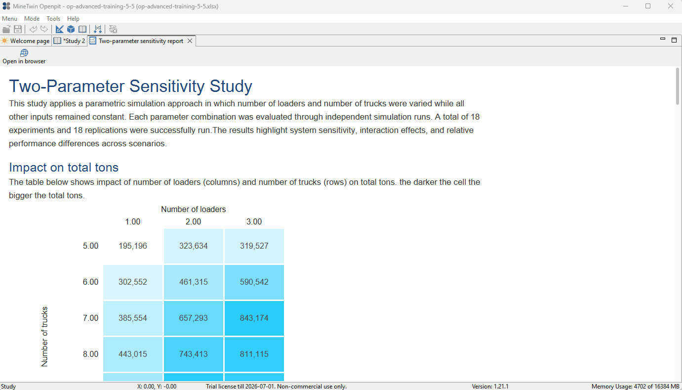Click the cell showing 302,552
The image size is (682, 390).
coord(133,282)
